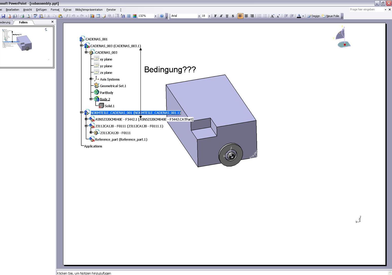
Task: Open the ? help menu
Action: [x=121, y=10]
